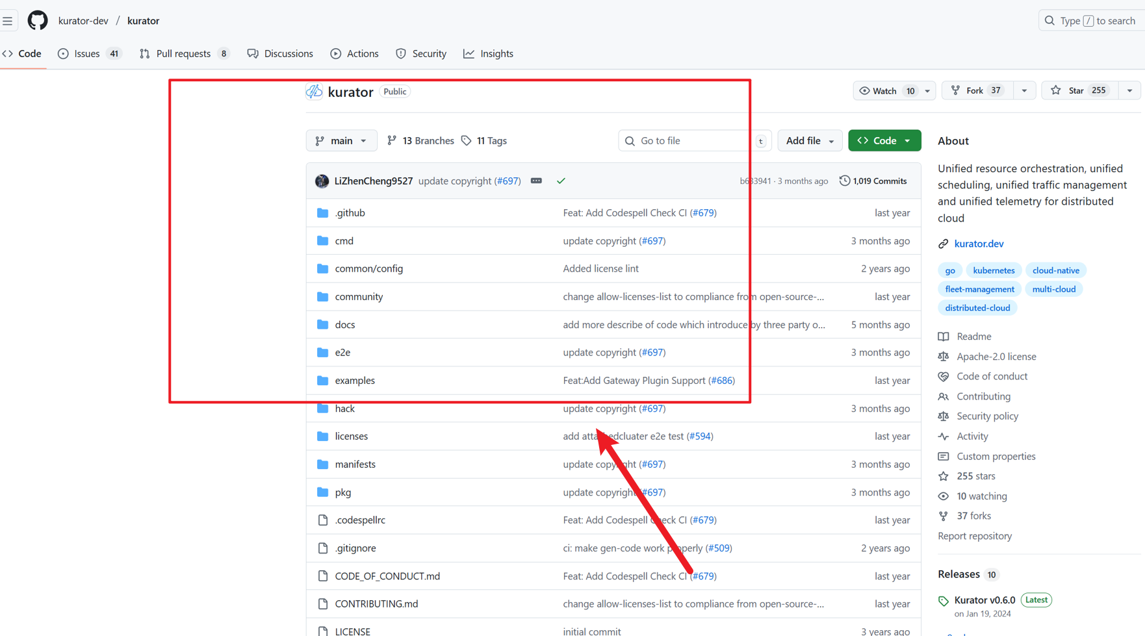The image size is (1145, 636).
Task: Click the link icon beside kurator.dev
Action: [944, 244]
